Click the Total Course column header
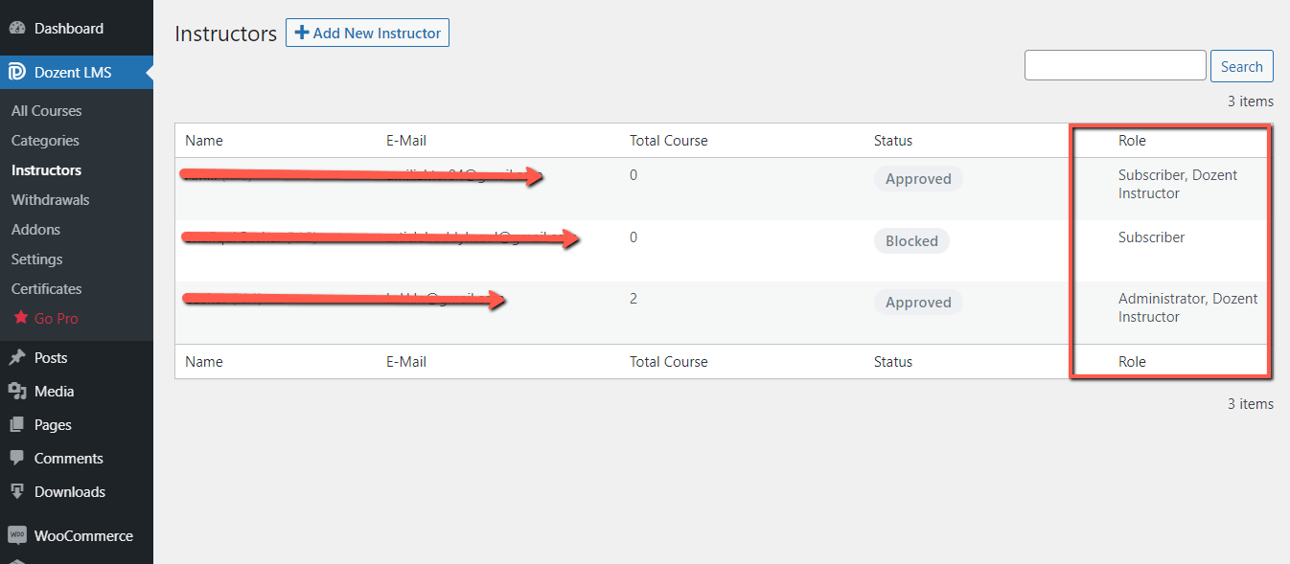Image resolution: width=1290 pixels, height=564 pixels. coord(668,141)
